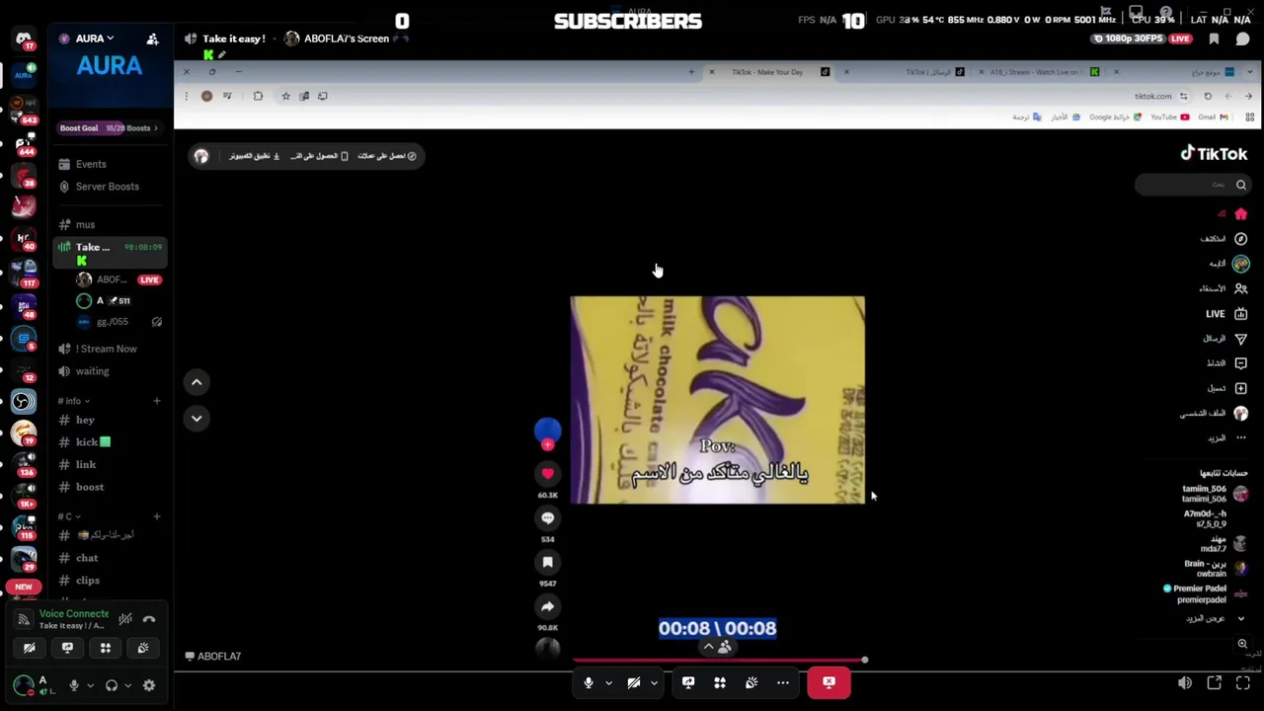Open the TikTok upload plus icon
Screen dimensions: 1264x711
pyautogui.click(x=1240, y=388)
